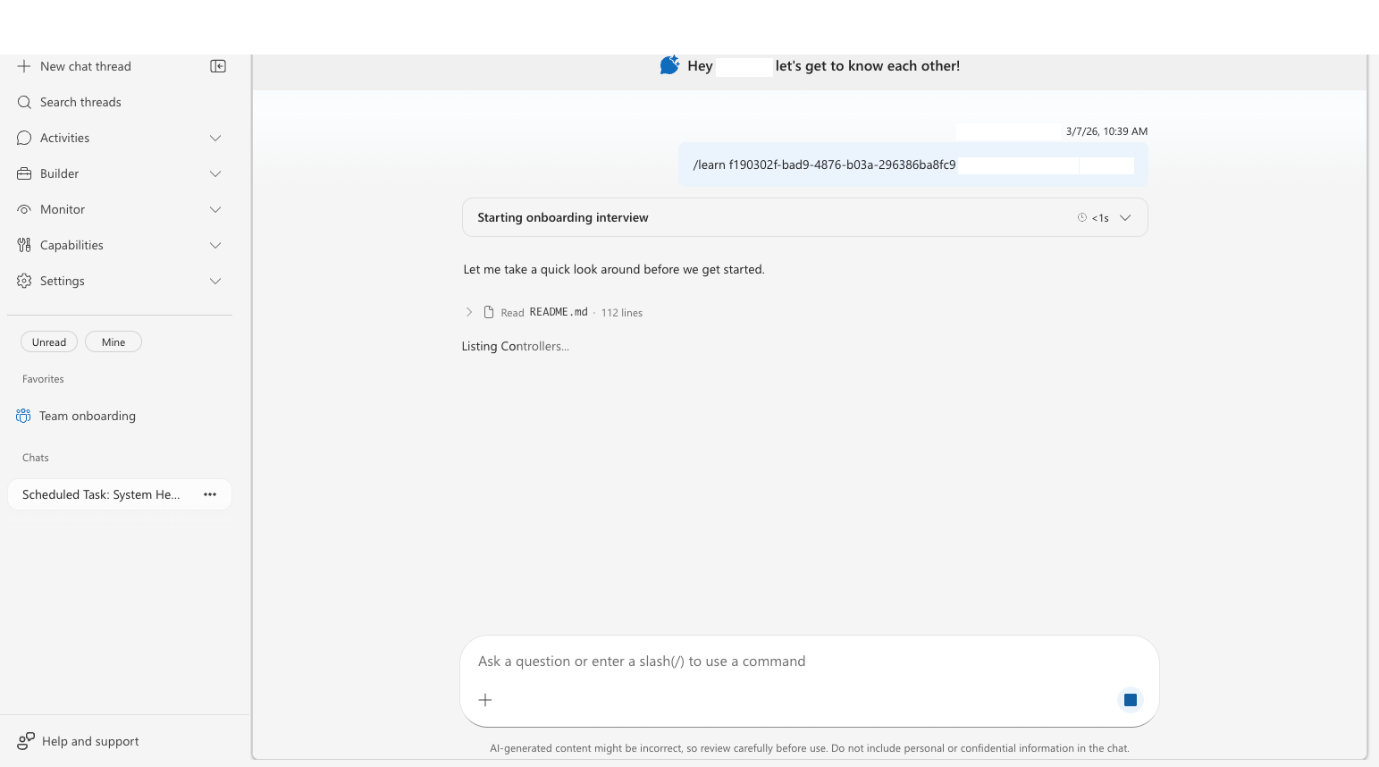Screen dimensions: 1379x767
Task: Toggle the Mine filter chip
Action: [114, 342]
